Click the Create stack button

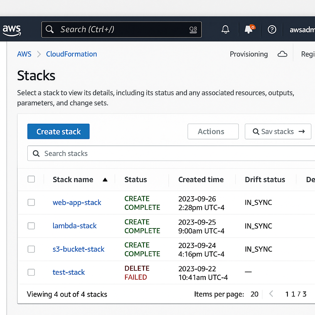point(58,132)
